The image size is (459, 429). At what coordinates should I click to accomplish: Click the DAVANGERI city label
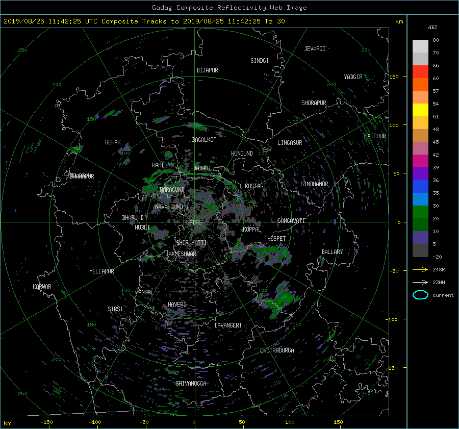[x=228, y=325]
